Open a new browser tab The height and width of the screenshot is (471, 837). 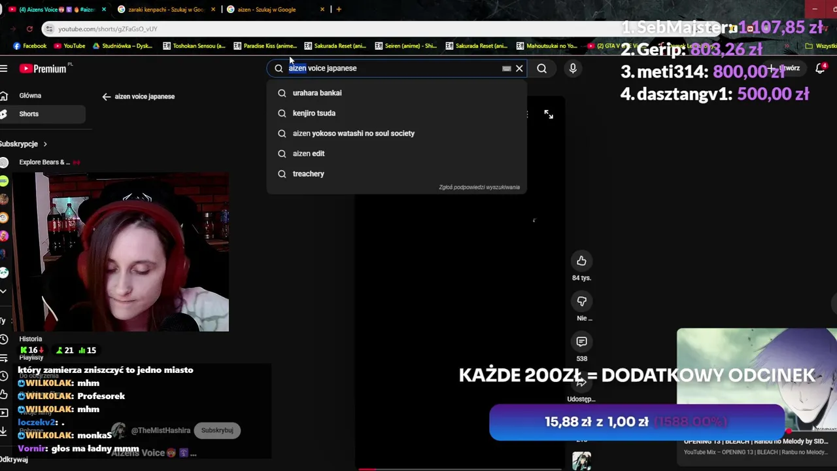(x=338, y=9)
